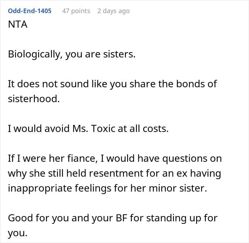This screenshot has height=243, width=249.
Task: Click the phrase minor sister
Action: (178, 188)
